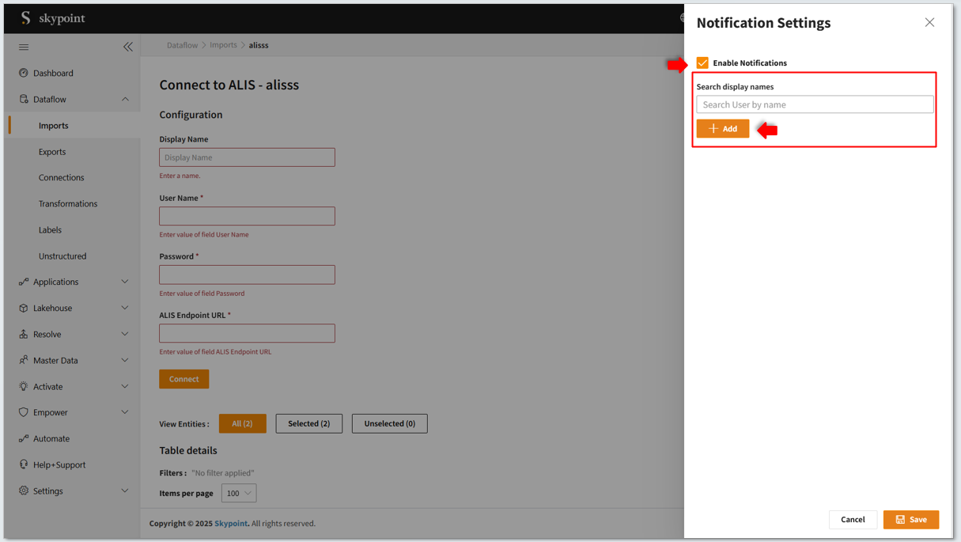Image resolution: width=961 pixels, height=542 pixels.
Task: Close the Notification Settings panel
Action: pos(929,23)
